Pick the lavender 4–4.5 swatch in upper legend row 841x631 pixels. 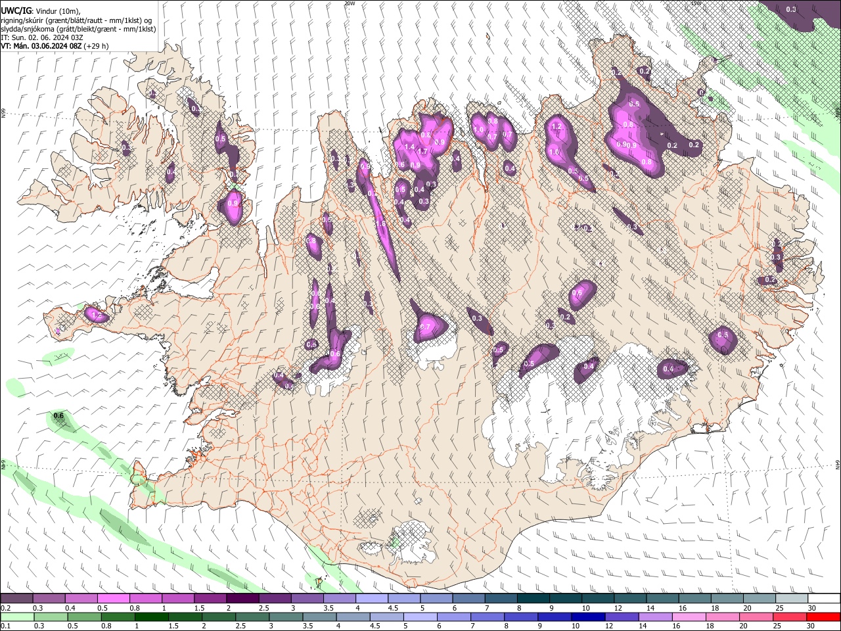pyautogui.click(x=372, y=599)
